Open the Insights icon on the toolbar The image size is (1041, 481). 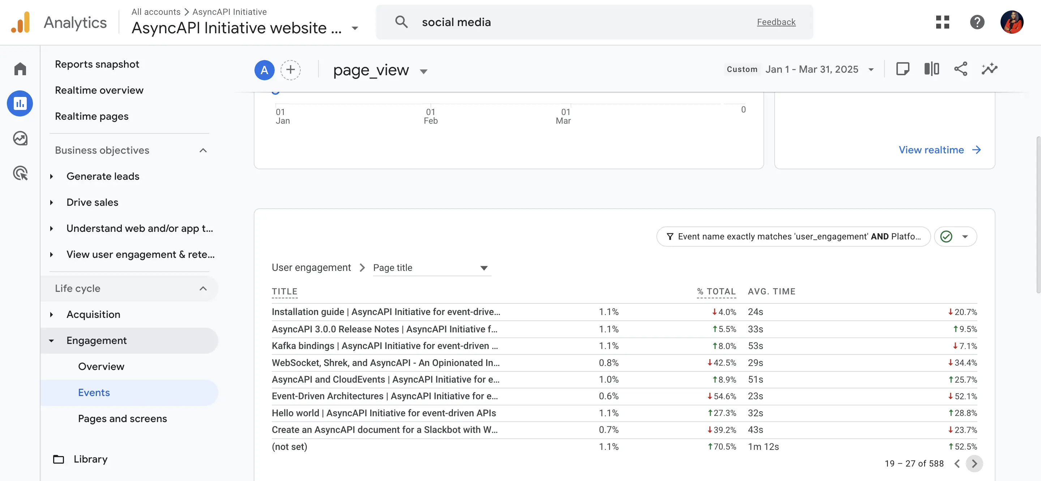[989, 69]
